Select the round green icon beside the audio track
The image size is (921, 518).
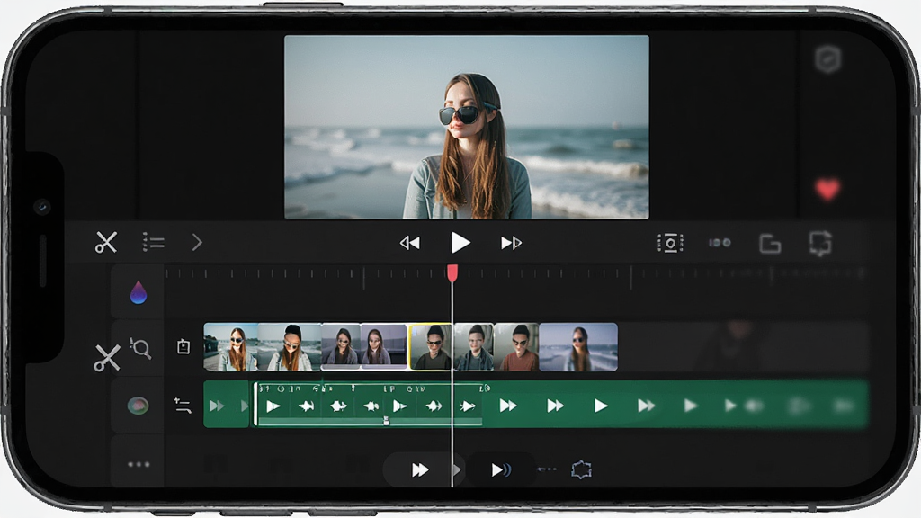[x=138, y=406]
